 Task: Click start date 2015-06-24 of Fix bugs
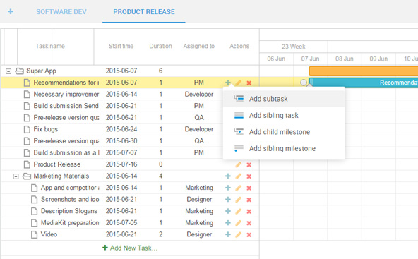(x=121, y=130)
